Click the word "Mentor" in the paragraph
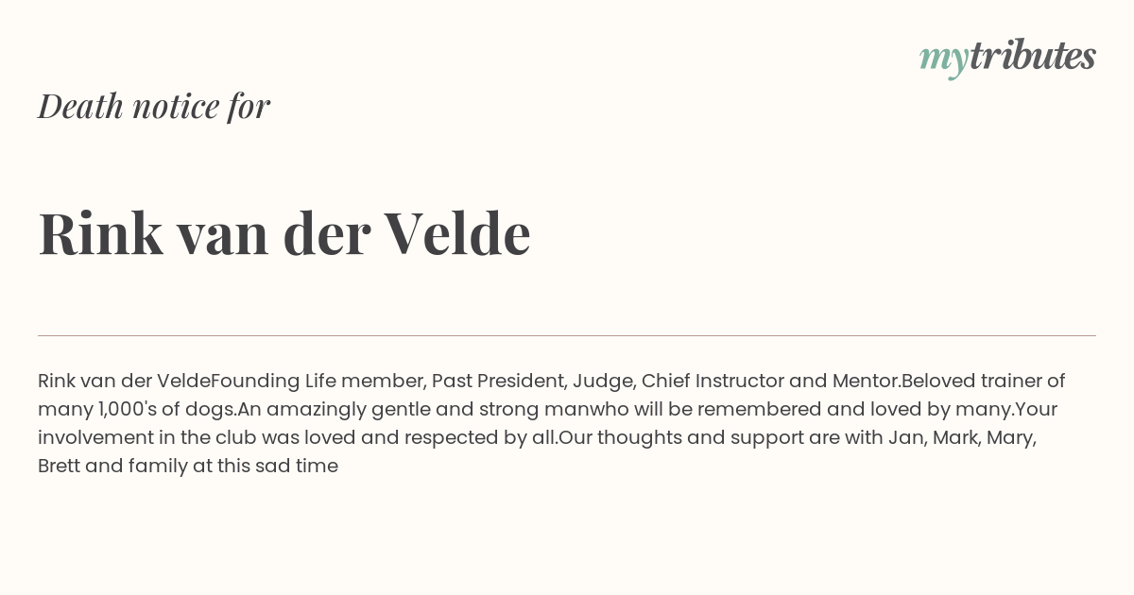Screen dimensions: 1134x595 click(864, 382)
